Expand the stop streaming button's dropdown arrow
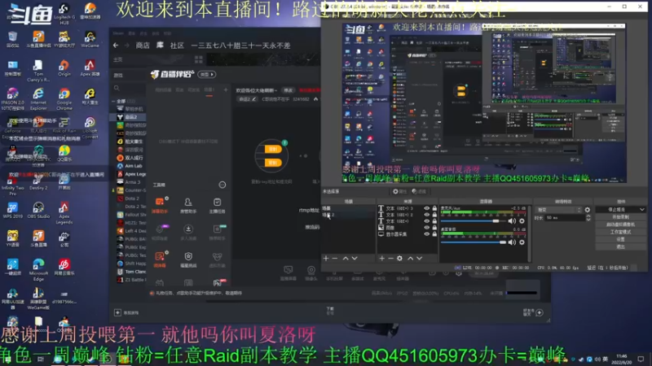 (x=642, y=210)
